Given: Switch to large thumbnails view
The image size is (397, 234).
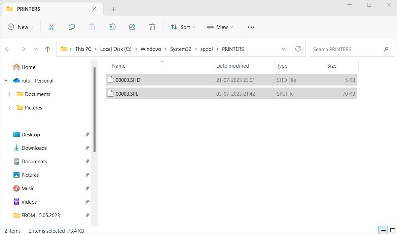Looking at the screenshot, I should click(392, 231).
